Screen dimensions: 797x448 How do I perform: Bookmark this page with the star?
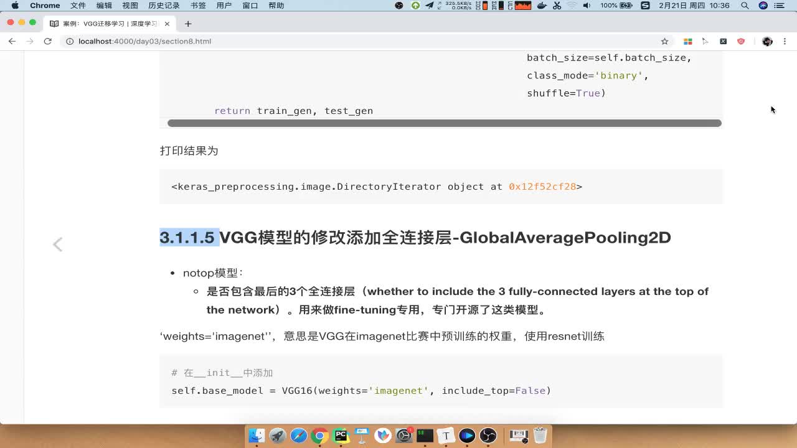click(x=664, y=41)
